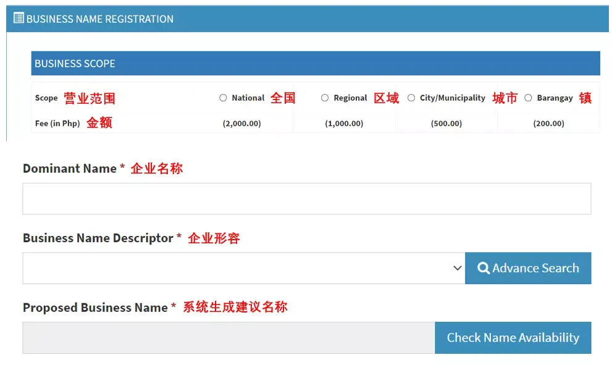This screenshot has height=365, width=612.
Task: Click the 1,000.00 fee under Regional
Action: click(344, 124)
